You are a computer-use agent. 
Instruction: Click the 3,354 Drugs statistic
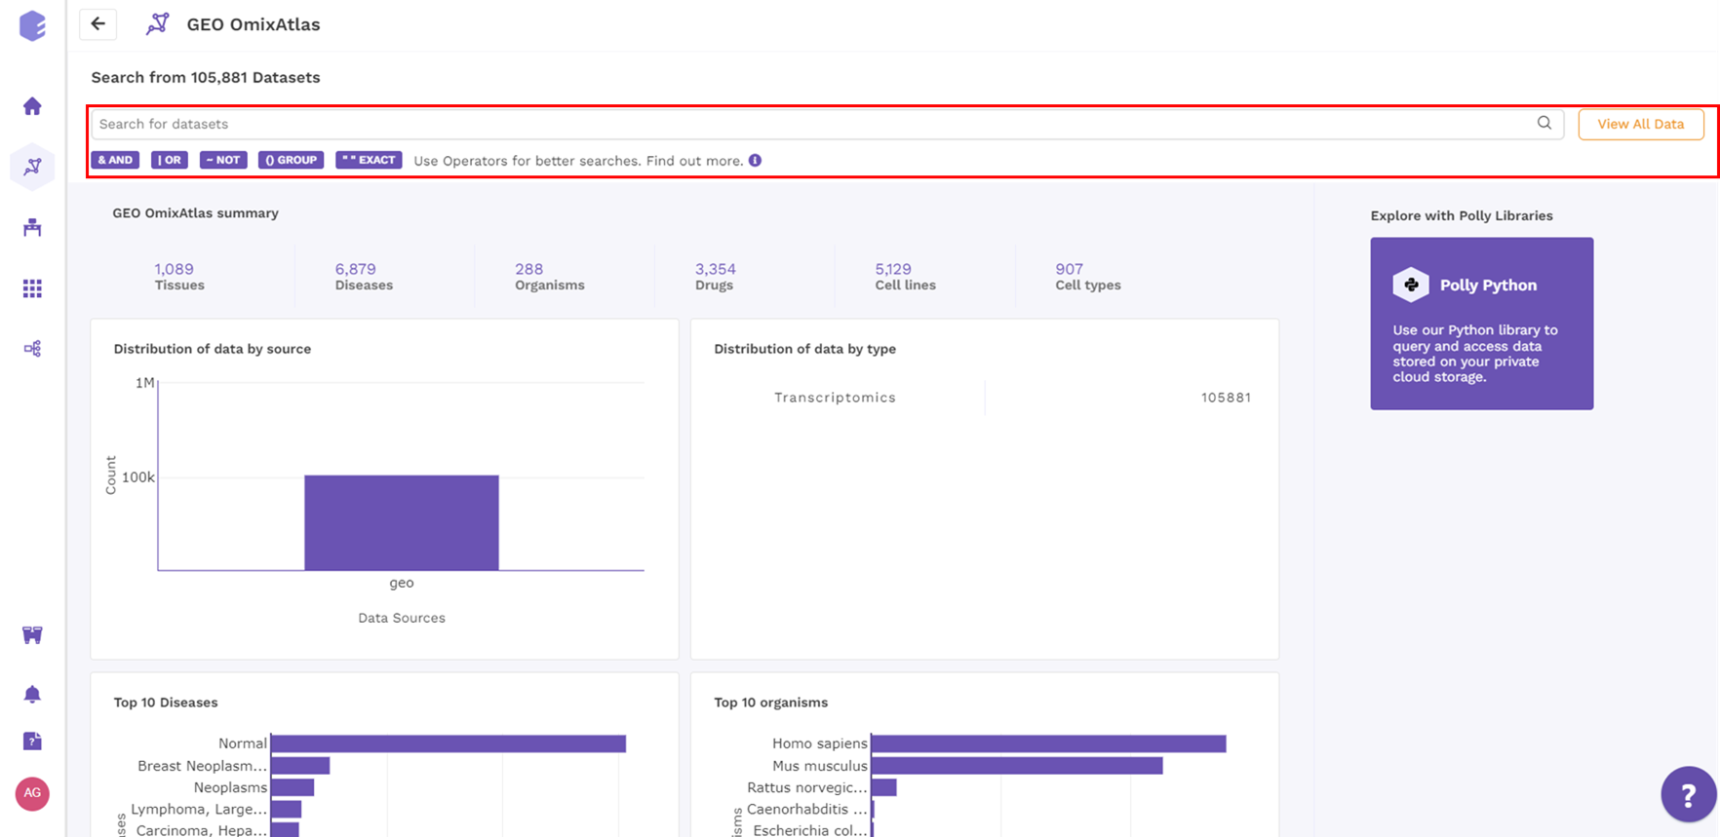click(x=715, y=277)
